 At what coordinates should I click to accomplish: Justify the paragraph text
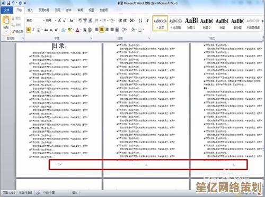(x=112, y=30)
